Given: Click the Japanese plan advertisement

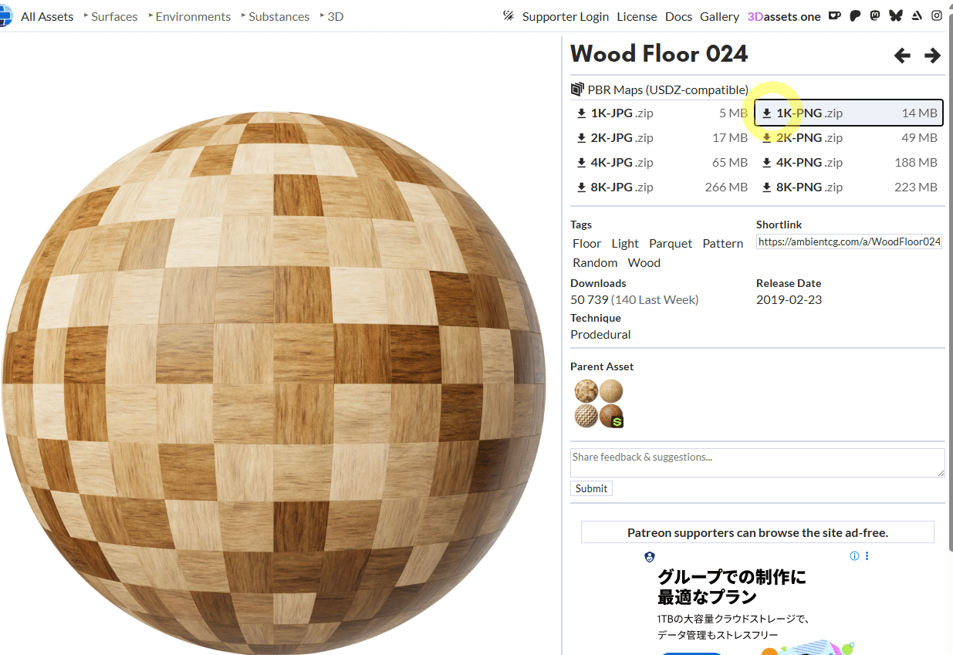Looking at the screenshot, I should (x=757, y=602).
